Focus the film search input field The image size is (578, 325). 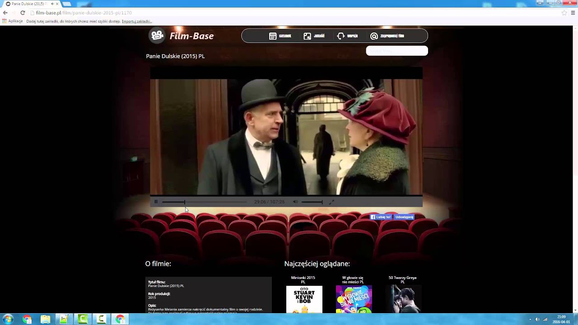point(396,51)
